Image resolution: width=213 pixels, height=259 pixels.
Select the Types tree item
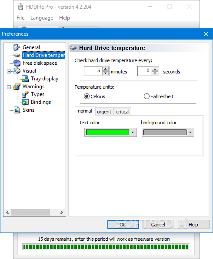coord(38,94)
